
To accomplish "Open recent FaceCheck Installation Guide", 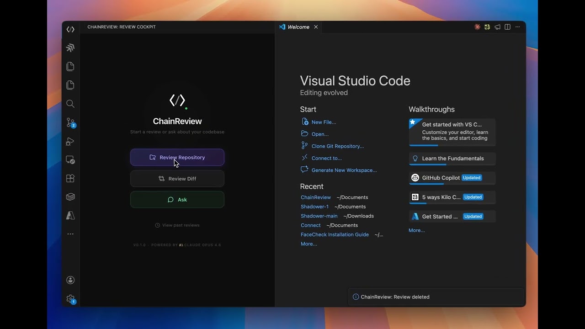I will pos(335,234).
